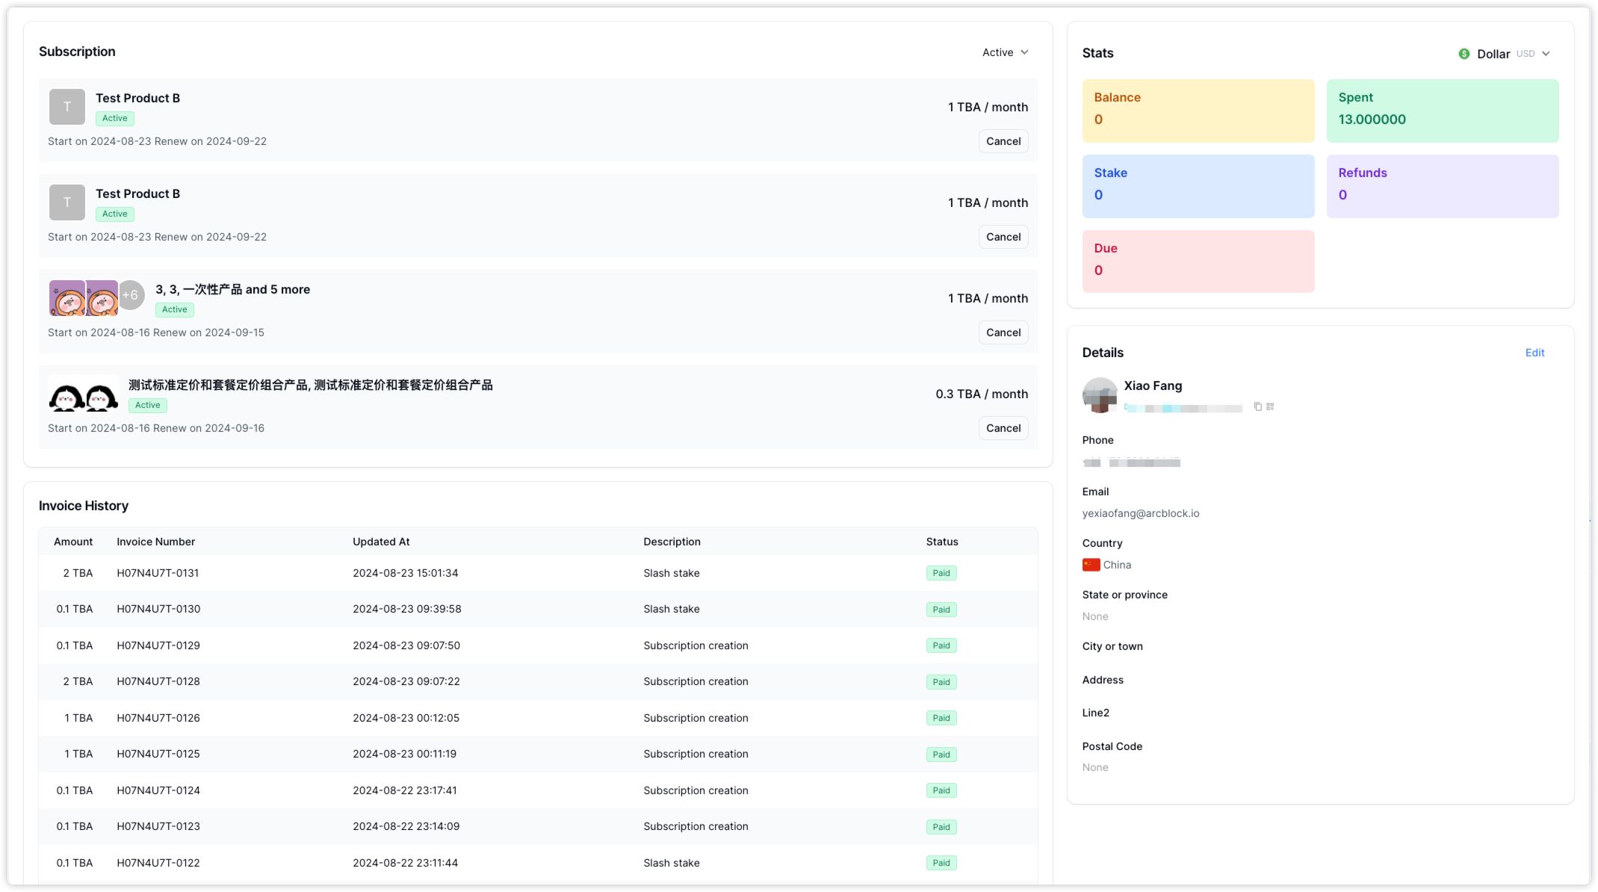Click the Paid status of invoice 0122
Screen dimensions: 1598x892
(941, 863)
